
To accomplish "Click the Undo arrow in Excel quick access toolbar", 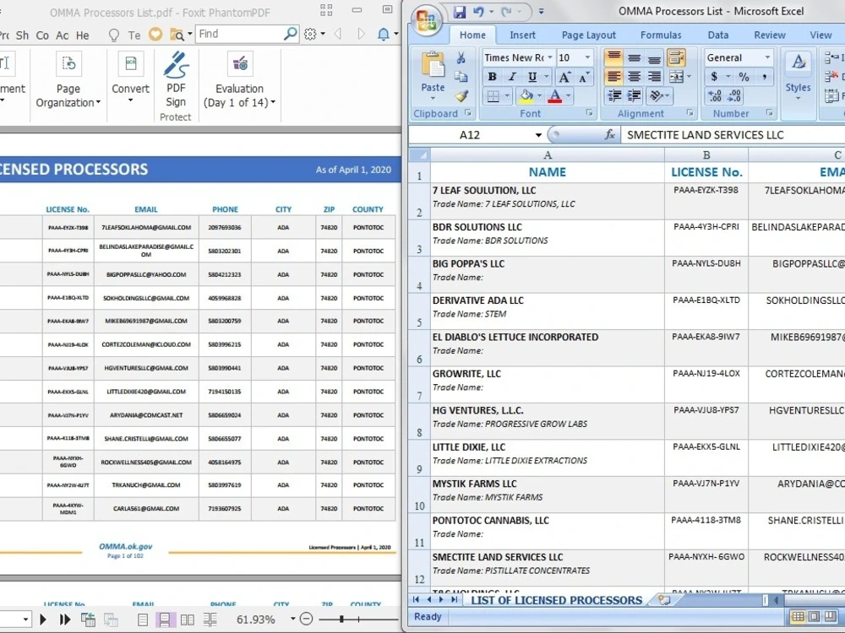I will pos(478,11).
